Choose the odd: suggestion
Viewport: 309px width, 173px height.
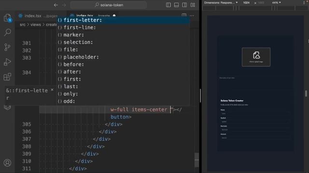(x=123, y=101)
